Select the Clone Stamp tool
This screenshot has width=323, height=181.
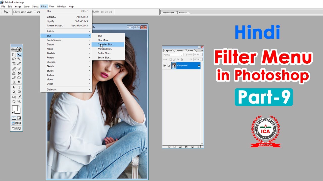pyautogui.click(x=14, y=73)
